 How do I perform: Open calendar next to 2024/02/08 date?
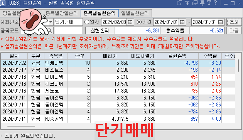(130, 22)
